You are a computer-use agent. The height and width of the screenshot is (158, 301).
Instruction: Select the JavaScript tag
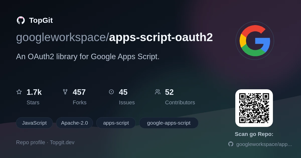pyautogui.click(x=34, y=123)
